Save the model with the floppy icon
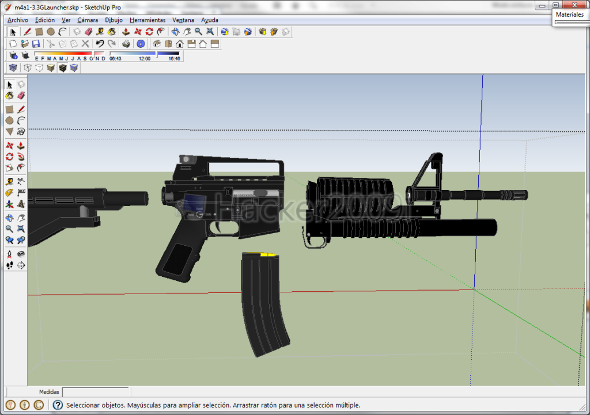 coord(36,44)
